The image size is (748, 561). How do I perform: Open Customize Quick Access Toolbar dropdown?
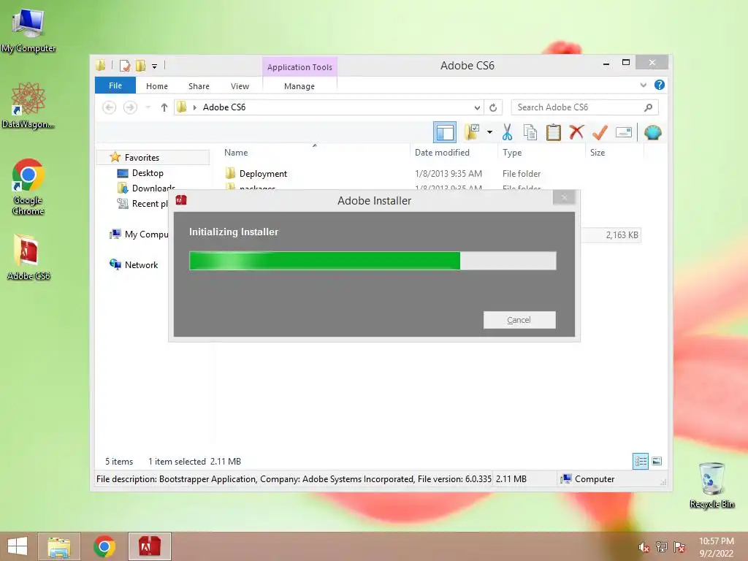pyautogui.click(x=155, y=66)
